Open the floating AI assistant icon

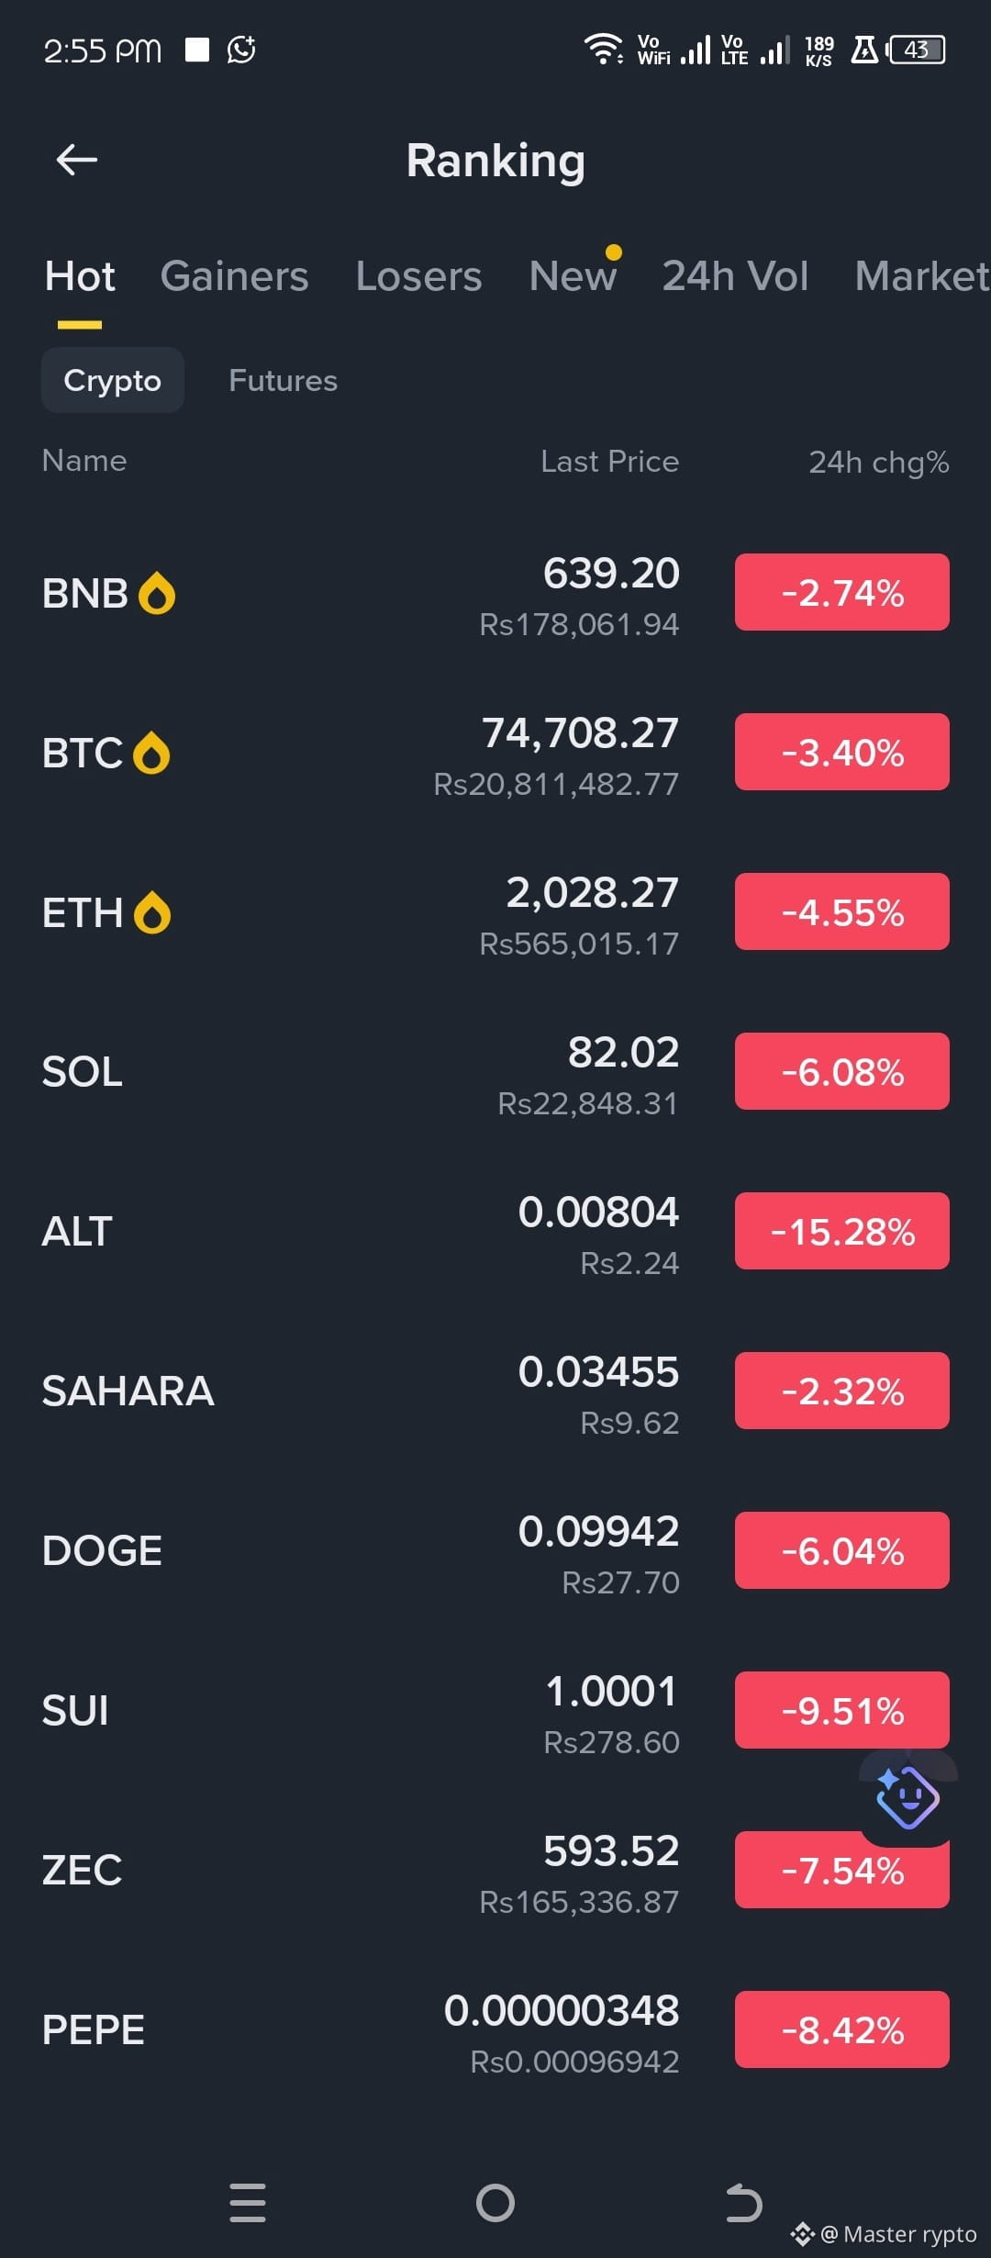(x=907, y=1797)
